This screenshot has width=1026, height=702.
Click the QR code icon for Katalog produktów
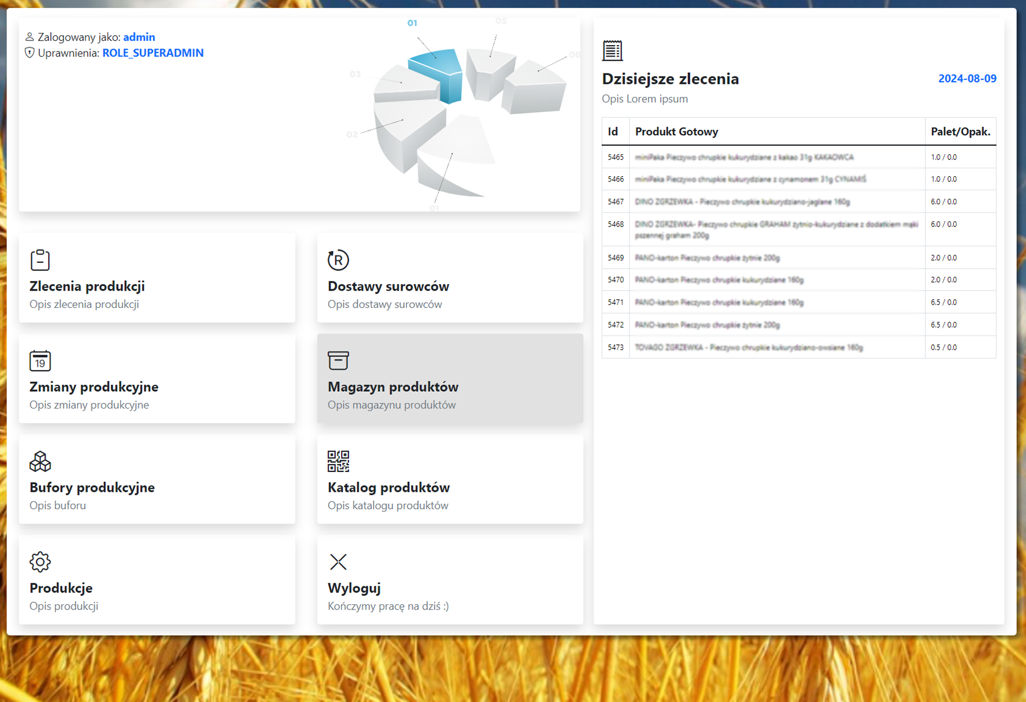pyautogui.click(x=338, y=461)
